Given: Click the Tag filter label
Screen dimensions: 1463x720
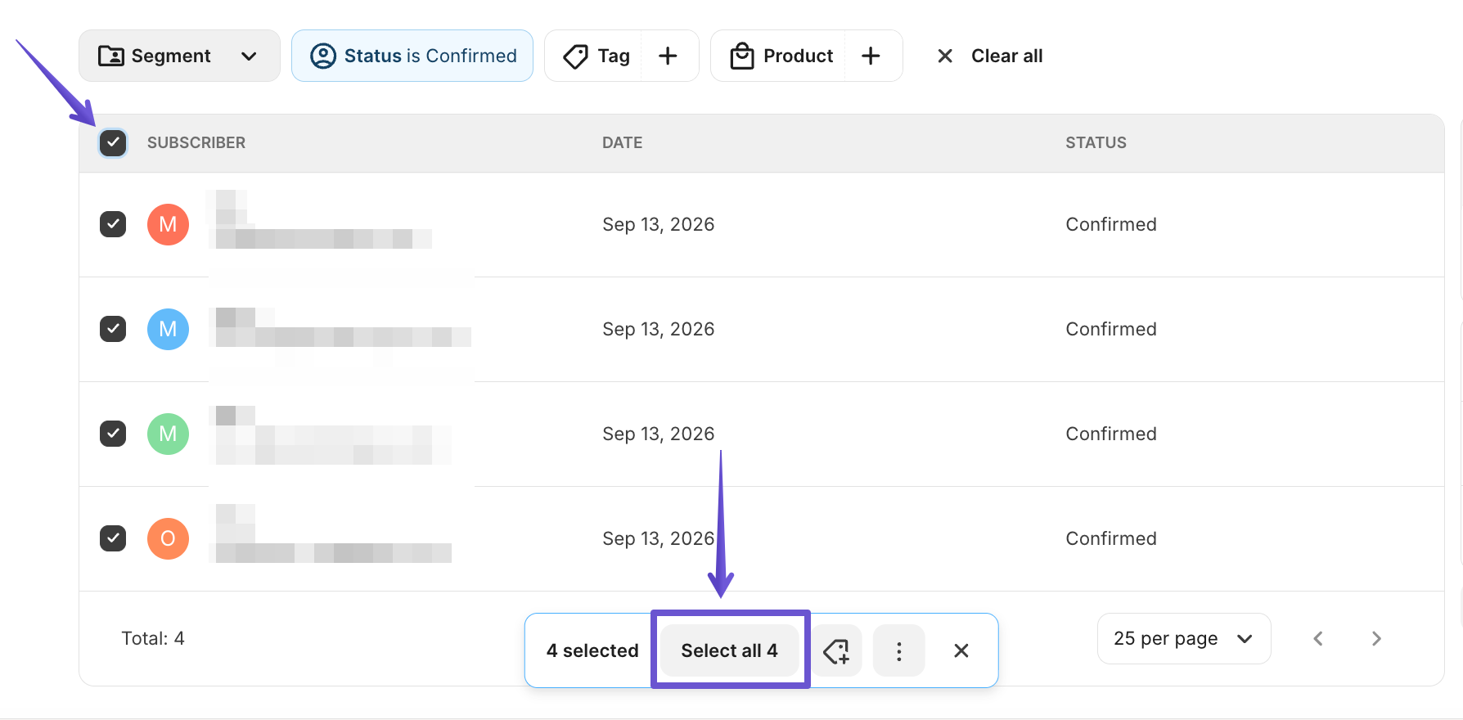Looking at the screenshot, I should coord(614,56).
